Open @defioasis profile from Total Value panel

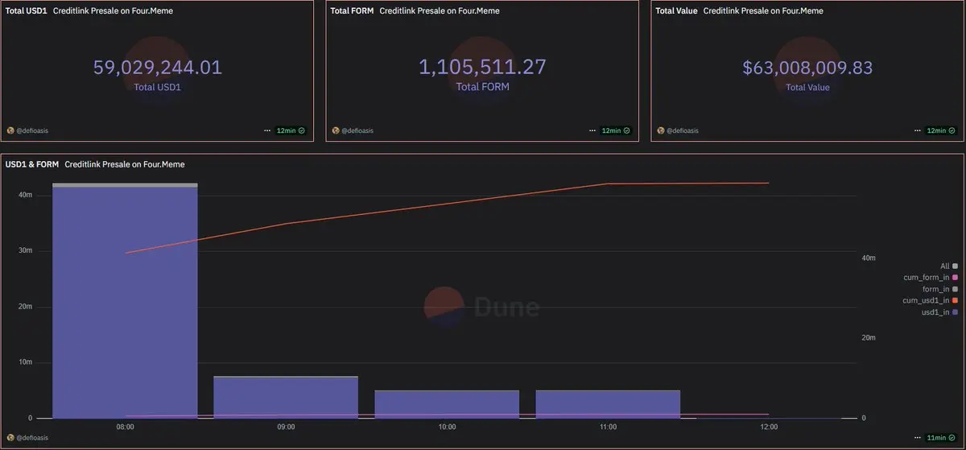tap(683, 130)
